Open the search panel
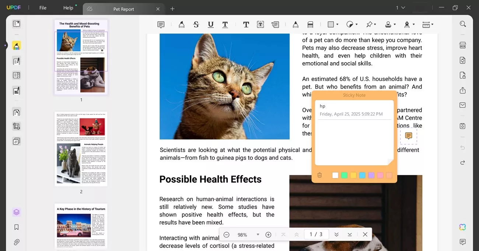 (x=463, y=24)
